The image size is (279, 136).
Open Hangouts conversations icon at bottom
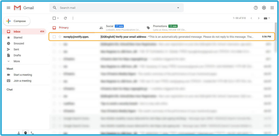26,133
